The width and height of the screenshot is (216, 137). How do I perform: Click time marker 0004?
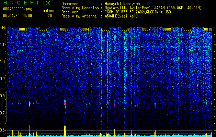click(85, 29)
